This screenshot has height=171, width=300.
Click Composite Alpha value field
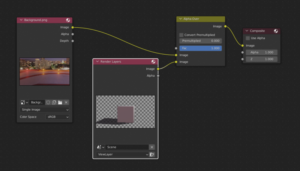pyautogui.click(x=261, y=52)
